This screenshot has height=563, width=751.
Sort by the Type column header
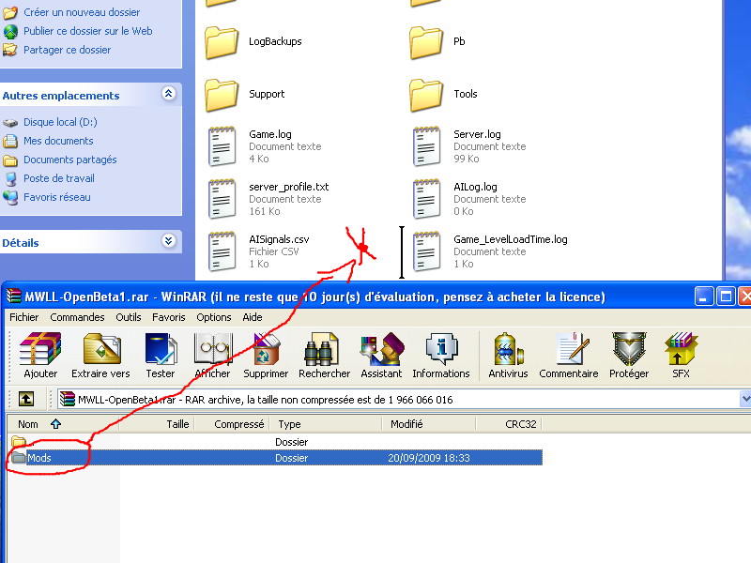[x=325, y=424]
